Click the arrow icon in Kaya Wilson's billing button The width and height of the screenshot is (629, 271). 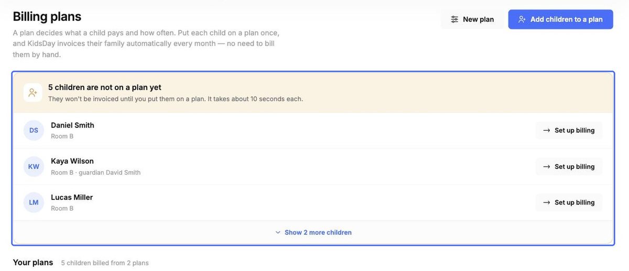(x=547, y=166)
